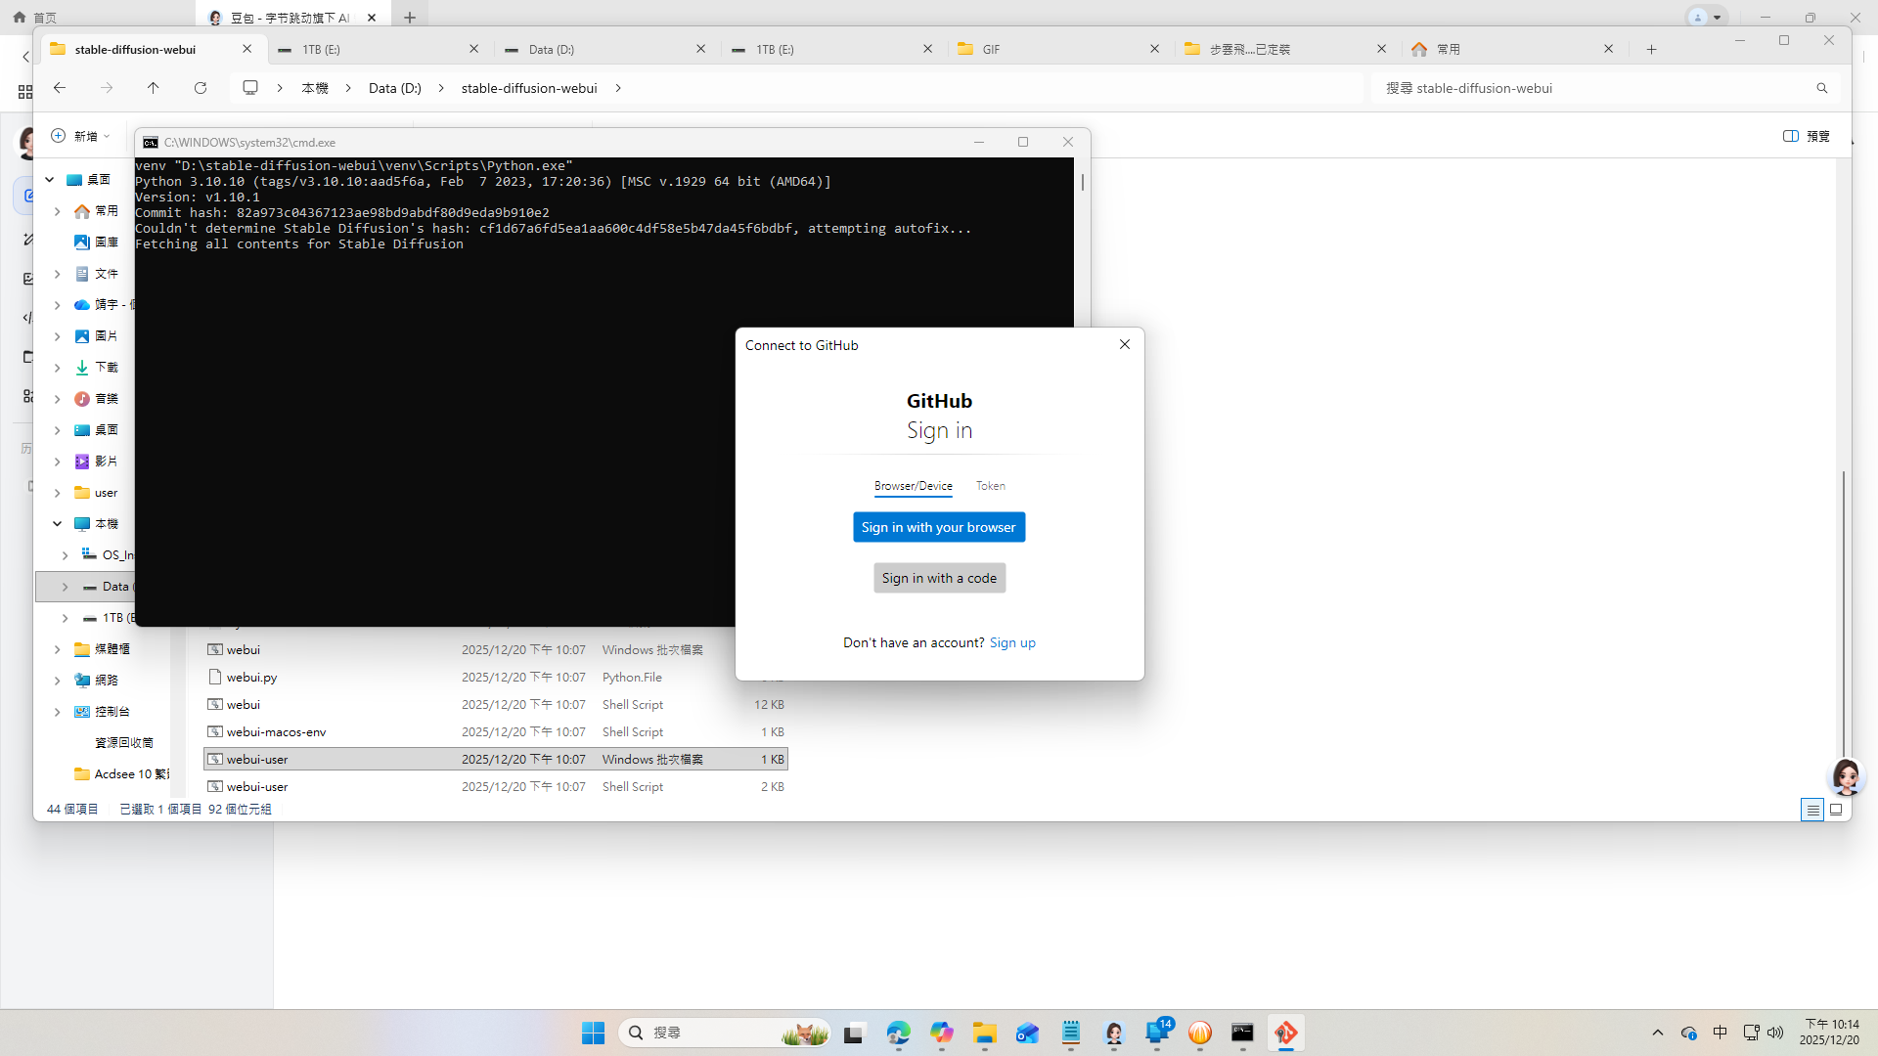
Task: Collapse the 本機 tree node
Action: tap(57, 524)
